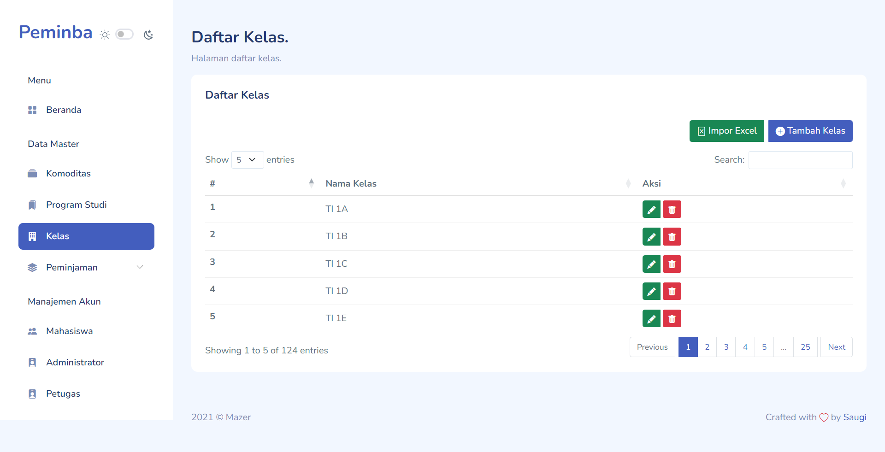Edit the TI 1A class row
Viewport: 885px width, 452px height.
pyautogui.click(x=651, y=209)
